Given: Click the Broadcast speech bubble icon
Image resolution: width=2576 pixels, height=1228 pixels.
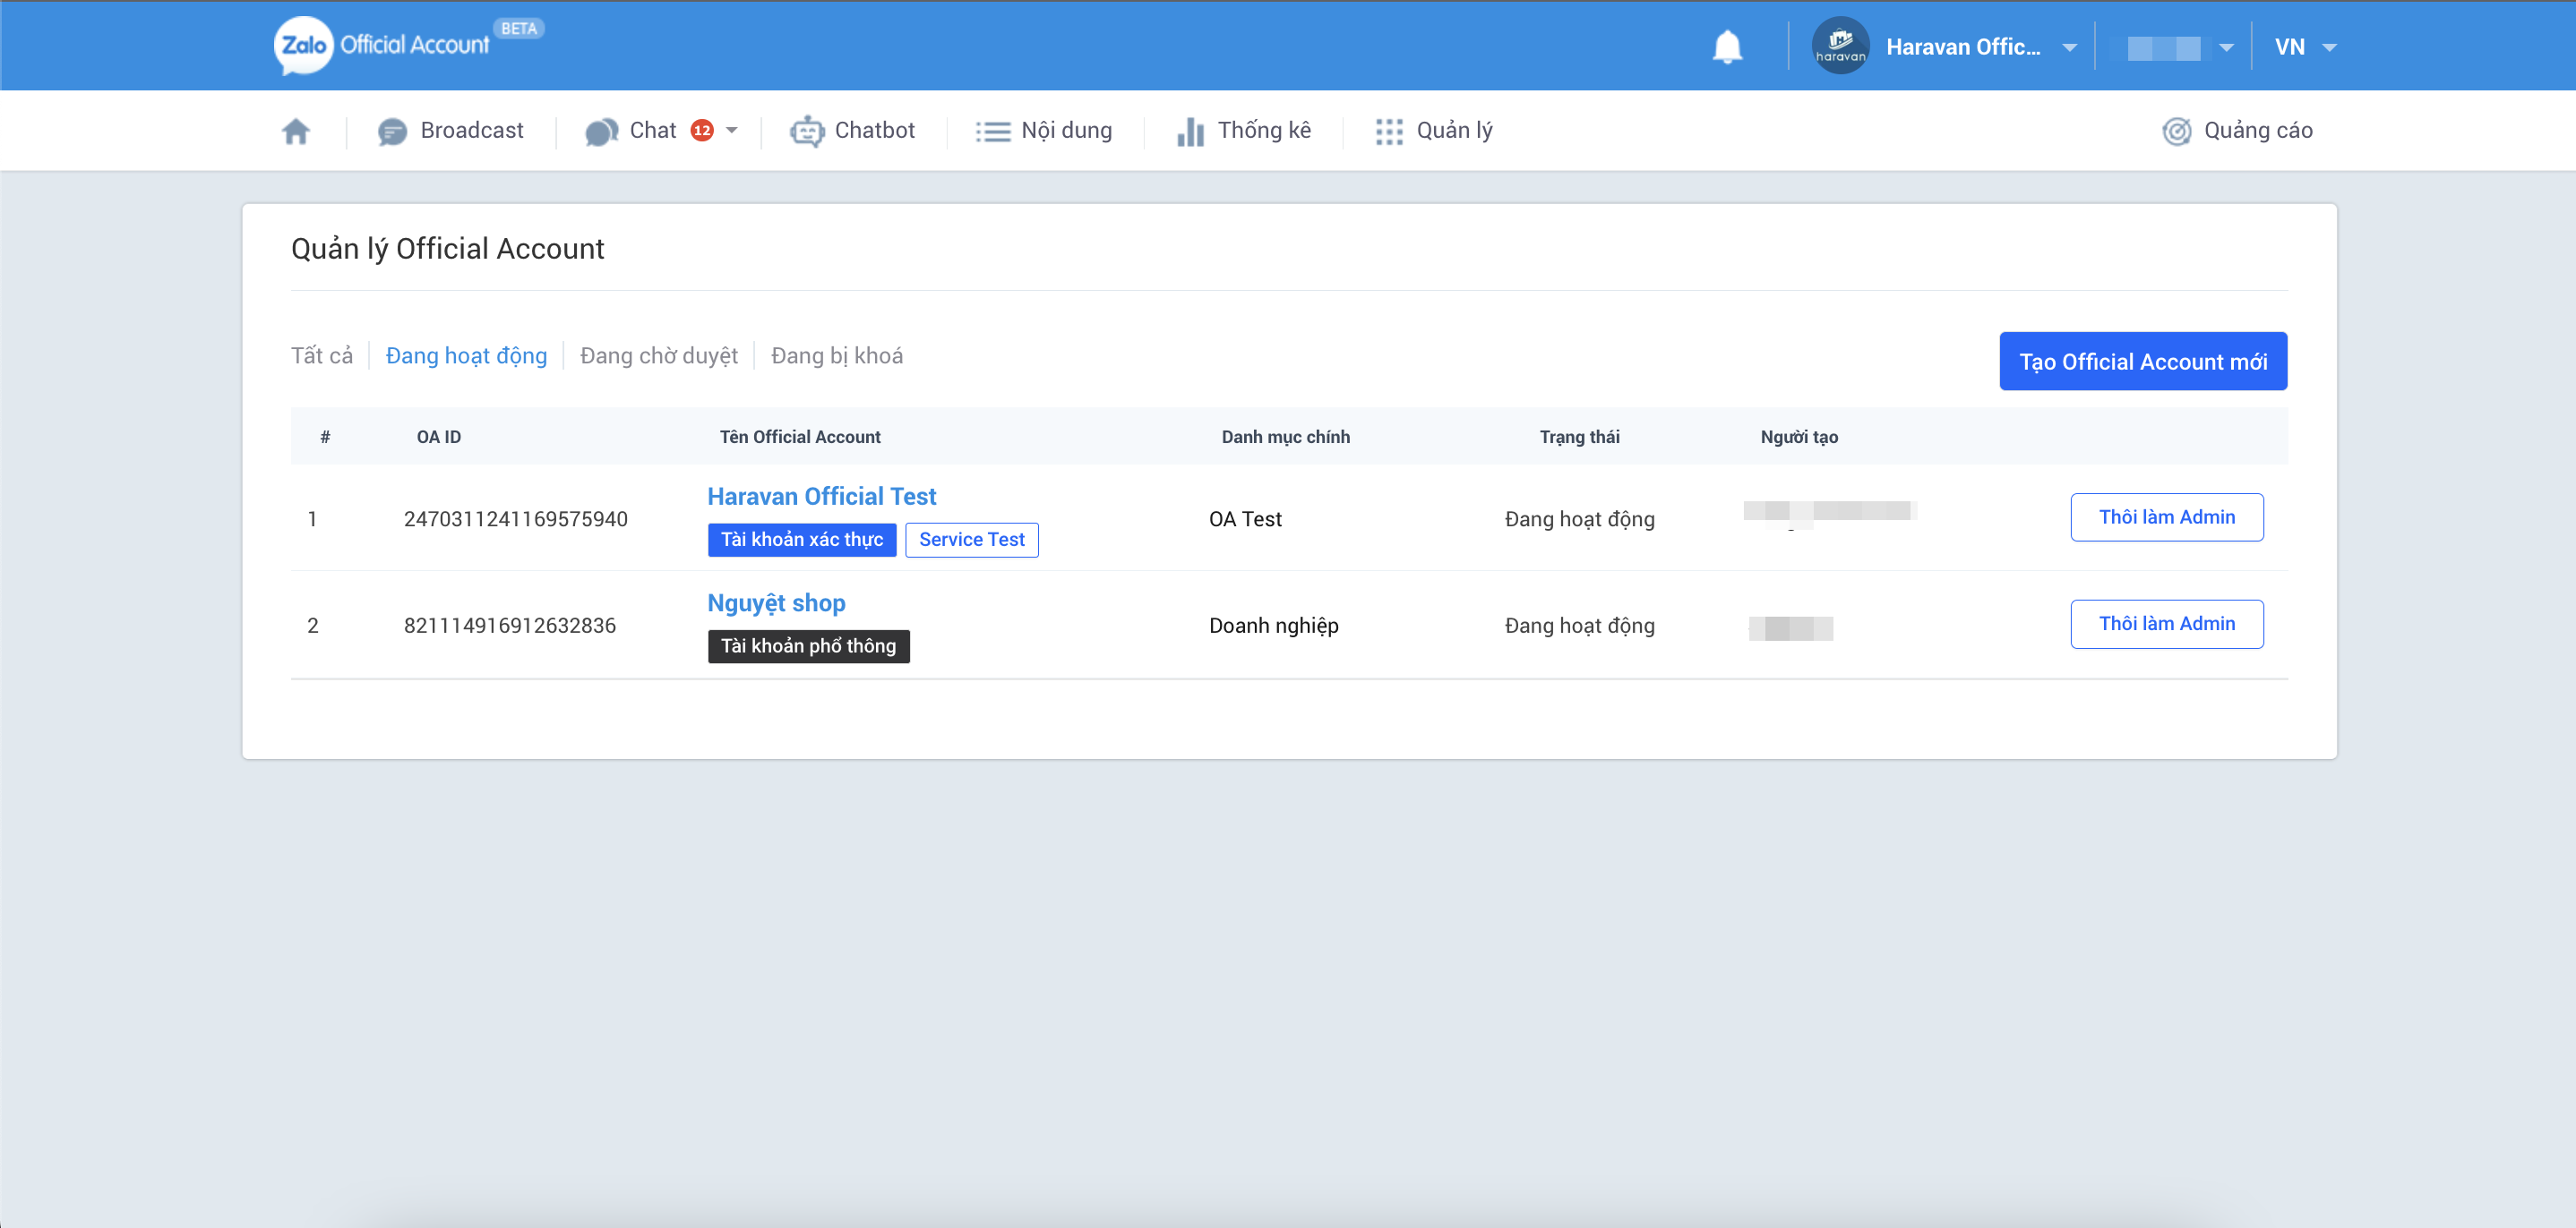Looking at the screenshot, I should 392,132.
